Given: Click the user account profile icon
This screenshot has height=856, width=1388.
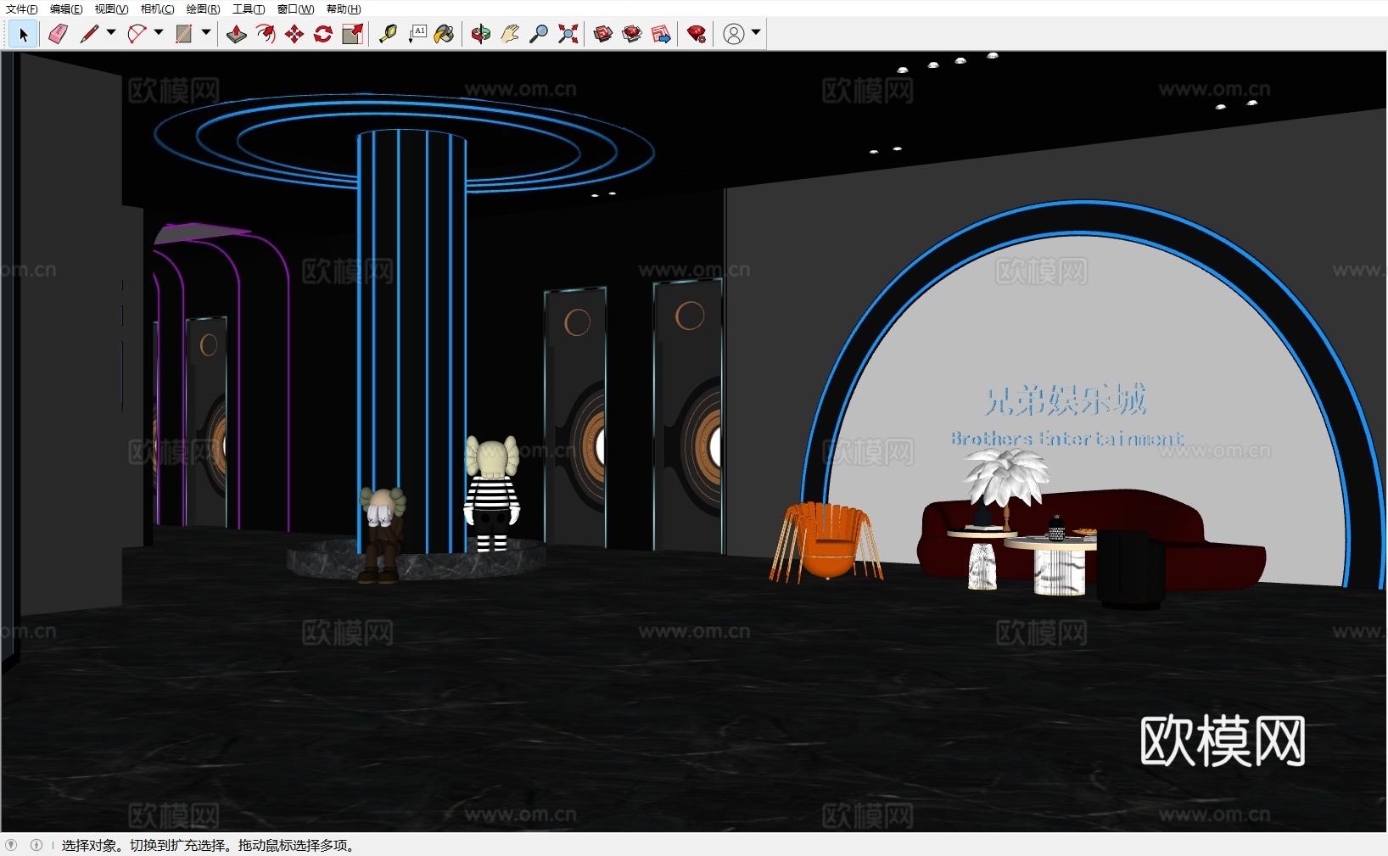Looking at the screenshot, I should [734, 34].
